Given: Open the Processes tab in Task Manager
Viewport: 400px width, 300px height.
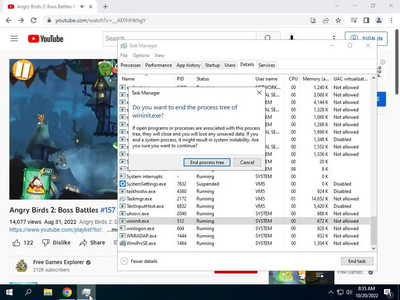Looking at the screenshot, I should tap(130, 65).
